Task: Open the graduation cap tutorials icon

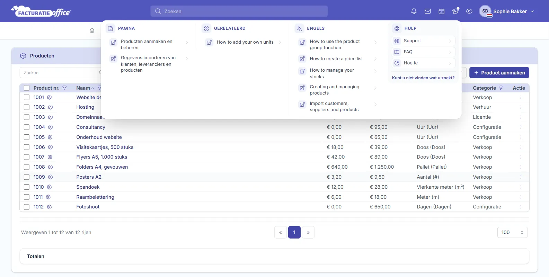Action: (x=455, y=11)
